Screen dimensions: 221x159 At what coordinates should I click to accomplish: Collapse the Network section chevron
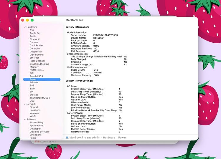tap(25, 104)
